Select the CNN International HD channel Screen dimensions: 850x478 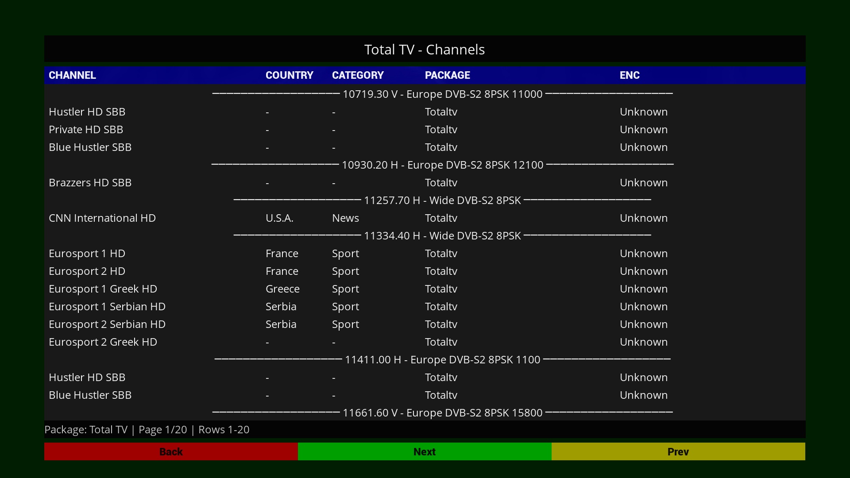[425, 218]
